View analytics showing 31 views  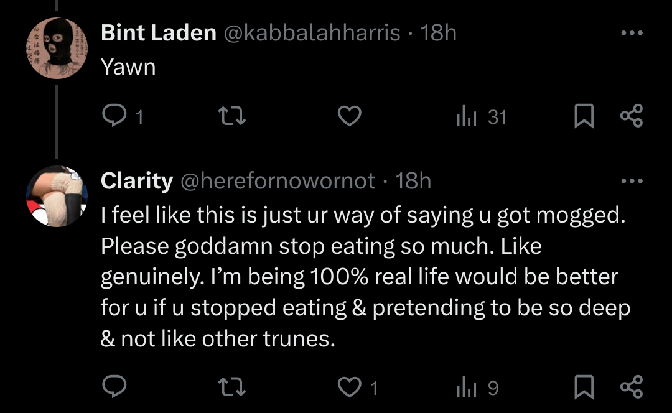point(481,116)
